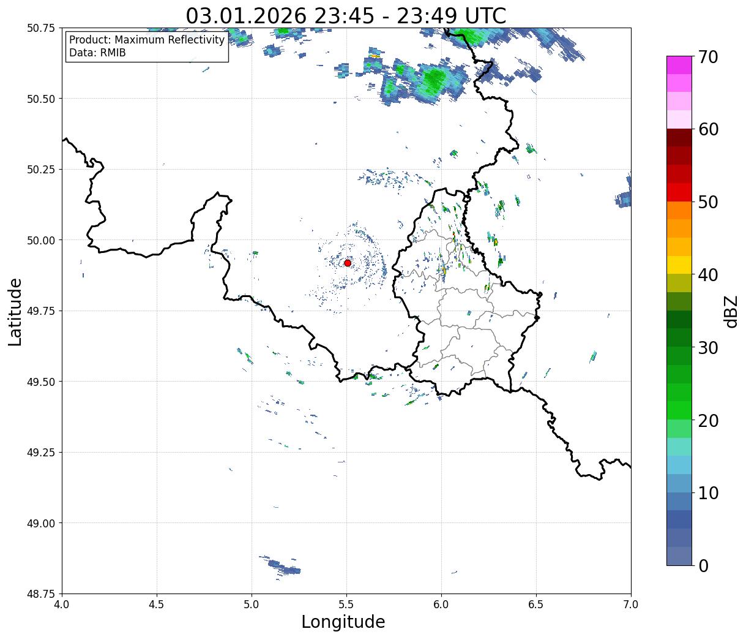The width and height of the screenshot is (746, 637).
Task: Click the colorbar tick label 0
Action: pos(703,565)
